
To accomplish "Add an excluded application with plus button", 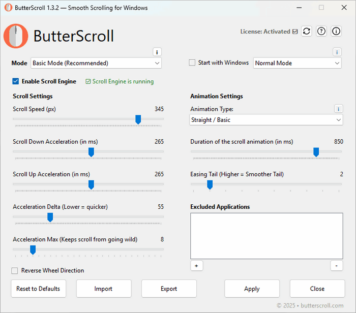I will point(196,266).
